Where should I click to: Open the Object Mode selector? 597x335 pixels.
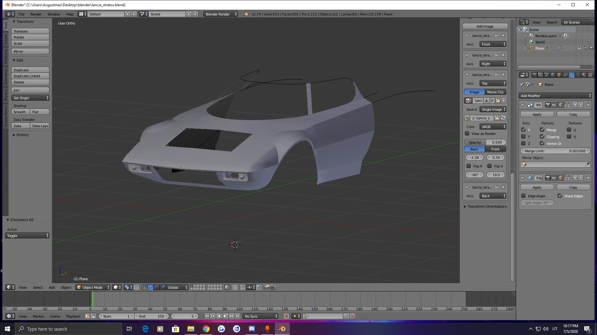[x=93, y=288]
